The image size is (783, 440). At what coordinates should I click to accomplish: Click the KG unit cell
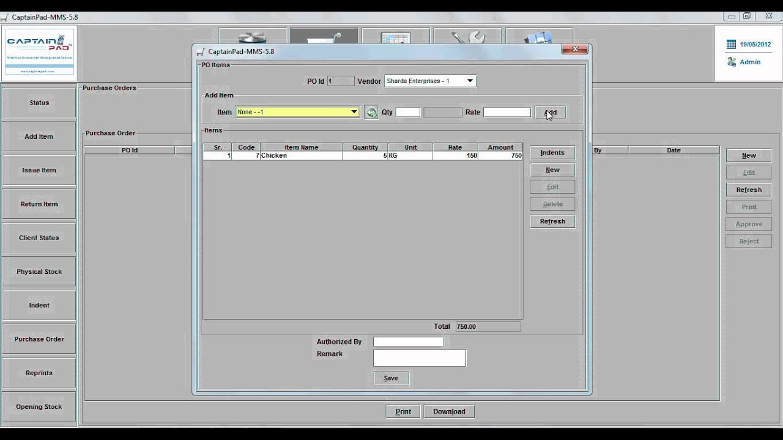coord(410,156)
